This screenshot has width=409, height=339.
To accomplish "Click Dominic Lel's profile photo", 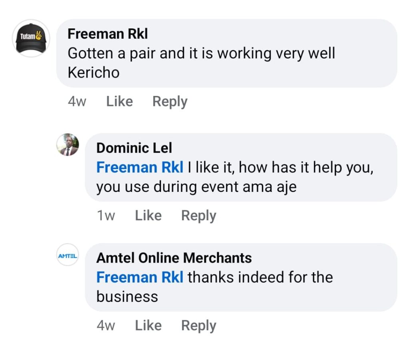I will (68, 145).
